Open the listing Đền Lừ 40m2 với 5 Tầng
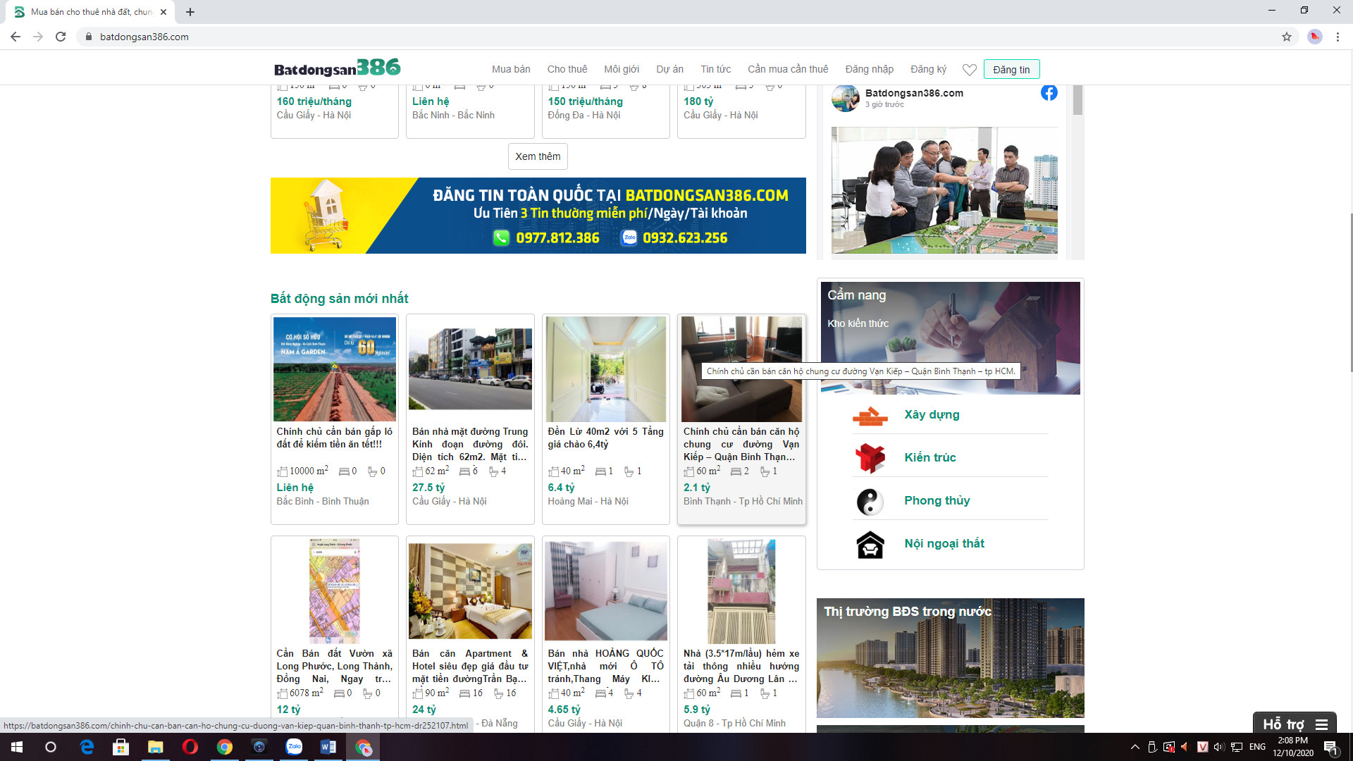This screenshot has height=761, width=1353. pyautogui.click(x=606, y=438)
